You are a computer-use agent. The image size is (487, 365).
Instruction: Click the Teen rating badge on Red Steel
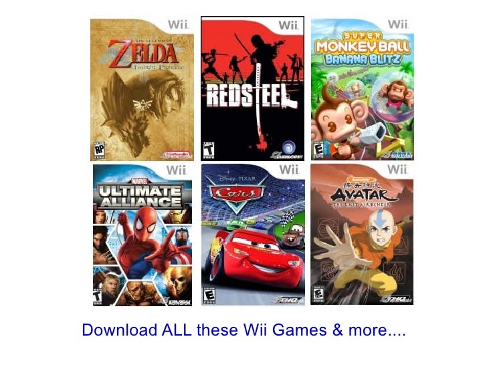point(209,150)
